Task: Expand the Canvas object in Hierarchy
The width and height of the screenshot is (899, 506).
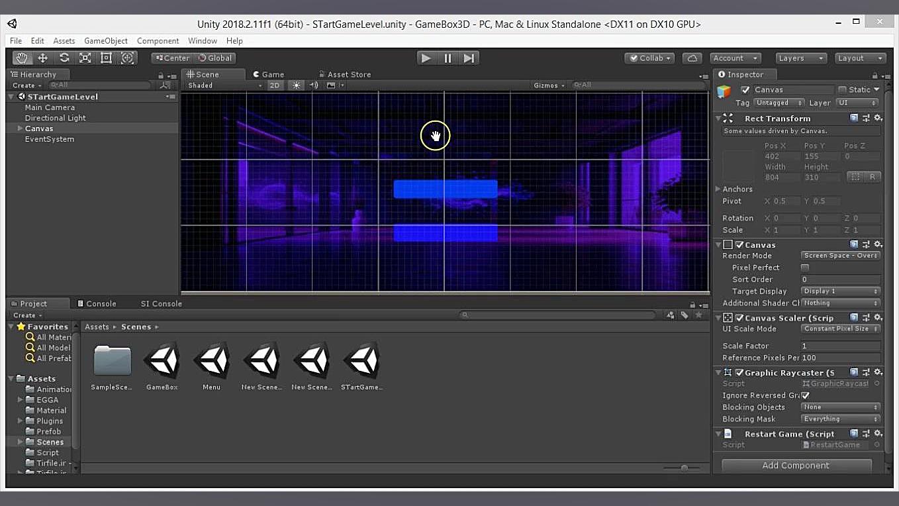Action: pos(20,128)
